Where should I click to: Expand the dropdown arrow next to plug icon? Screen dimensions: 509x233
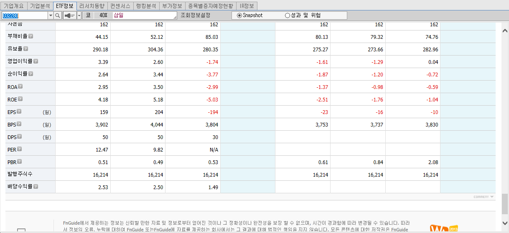pos(79,15)
